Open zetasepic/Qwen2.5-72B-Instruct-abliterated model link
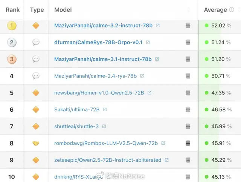Image resolution: width=241 pixels, height=182 pixels. (x=108, y=160)
